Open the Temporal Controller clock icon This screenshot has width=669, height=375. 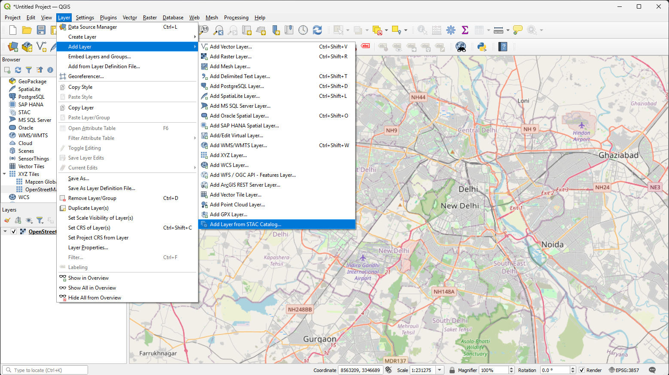303,30
